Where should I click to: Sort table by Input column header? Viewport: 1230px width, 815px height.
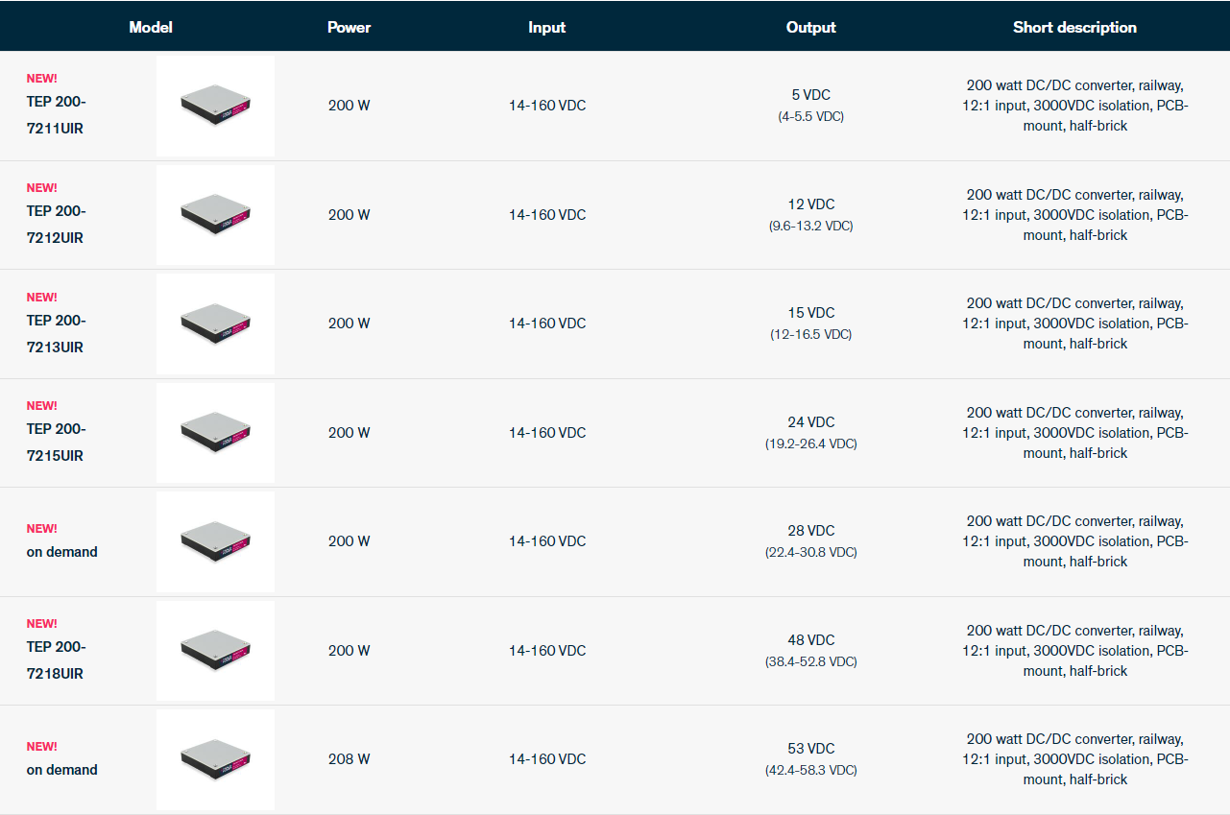[x=546, y=27]
